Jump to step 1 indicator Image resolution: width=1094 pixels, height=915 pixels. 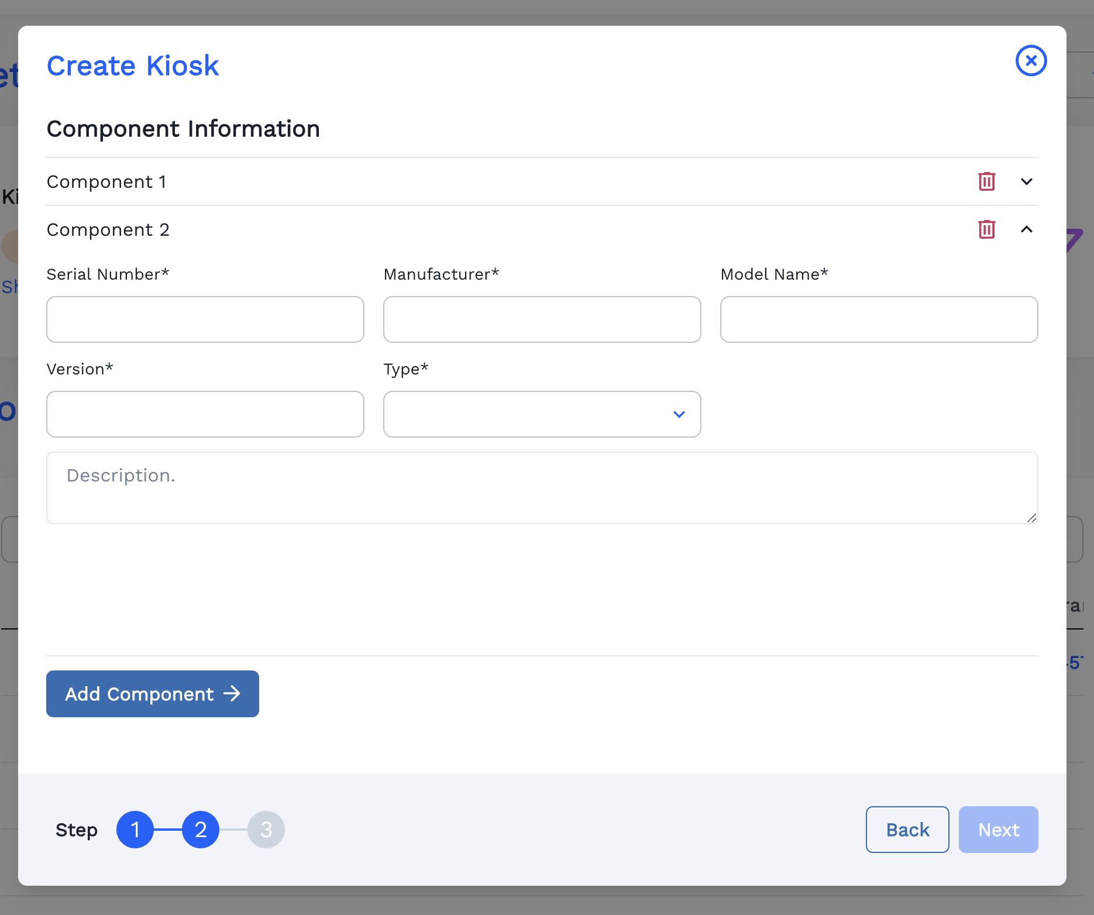[135, 830]
